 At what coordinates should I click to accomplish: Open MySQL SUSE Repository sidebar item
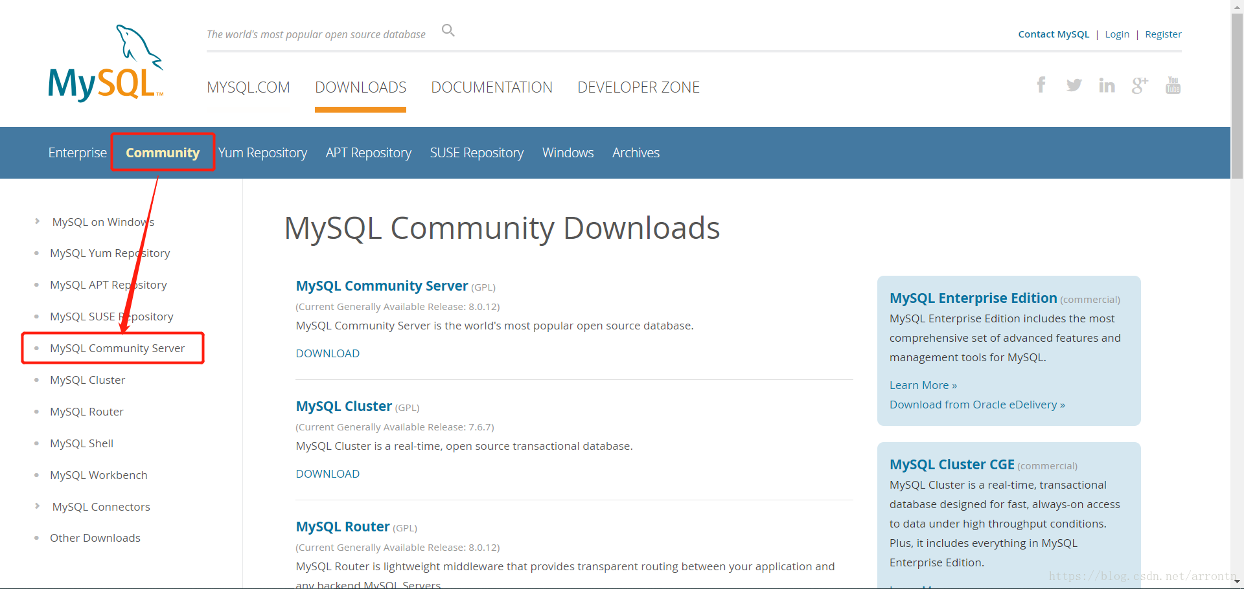111,317
